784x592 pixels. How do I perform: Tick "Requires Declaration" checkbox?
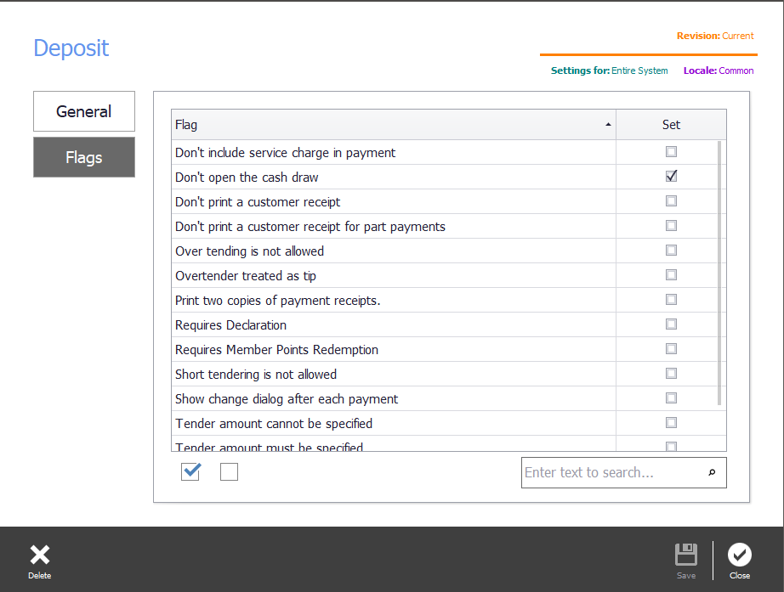(x=671, y=324)
